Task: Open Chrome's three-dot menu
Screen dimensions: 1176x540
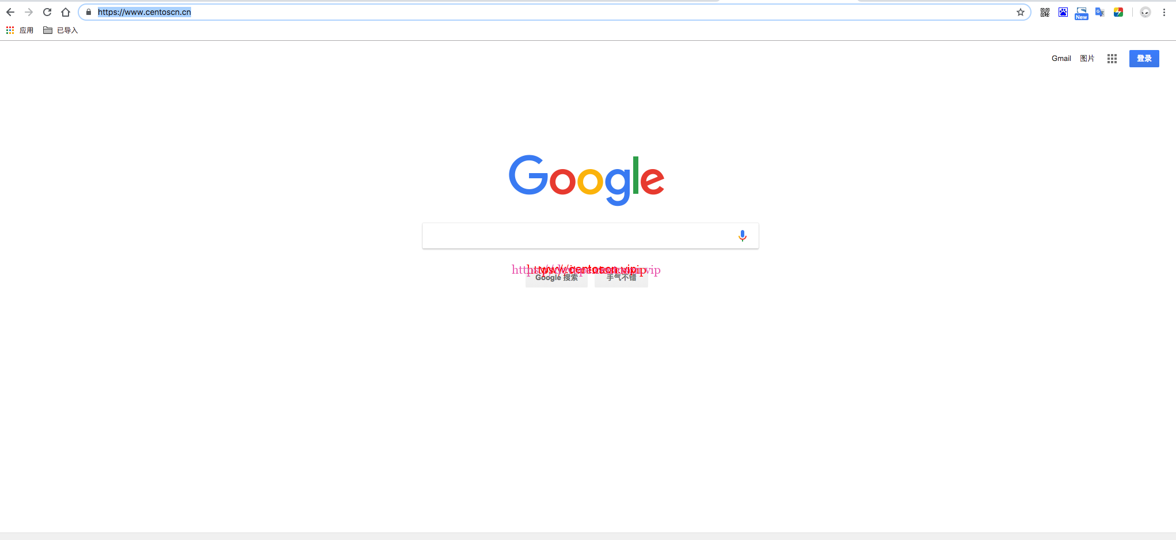Action: [x=1164, y=12]
